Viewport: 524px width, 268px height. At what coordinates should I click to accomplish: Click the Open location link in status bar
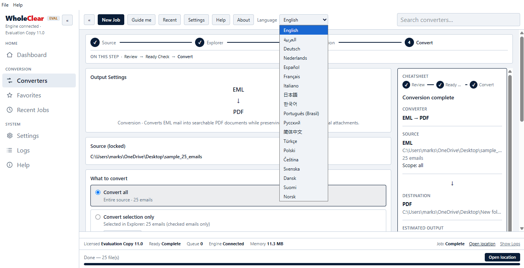pyautogui.click(x=482, y=244)
